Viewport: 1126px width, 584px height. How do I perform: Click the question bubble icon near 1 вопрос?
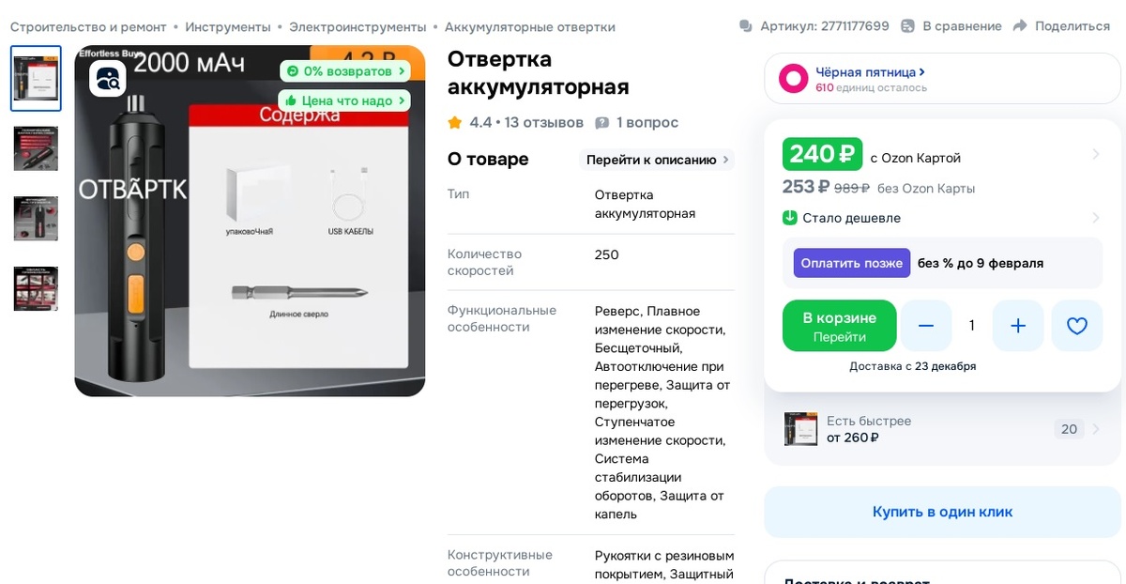(601, 123)
